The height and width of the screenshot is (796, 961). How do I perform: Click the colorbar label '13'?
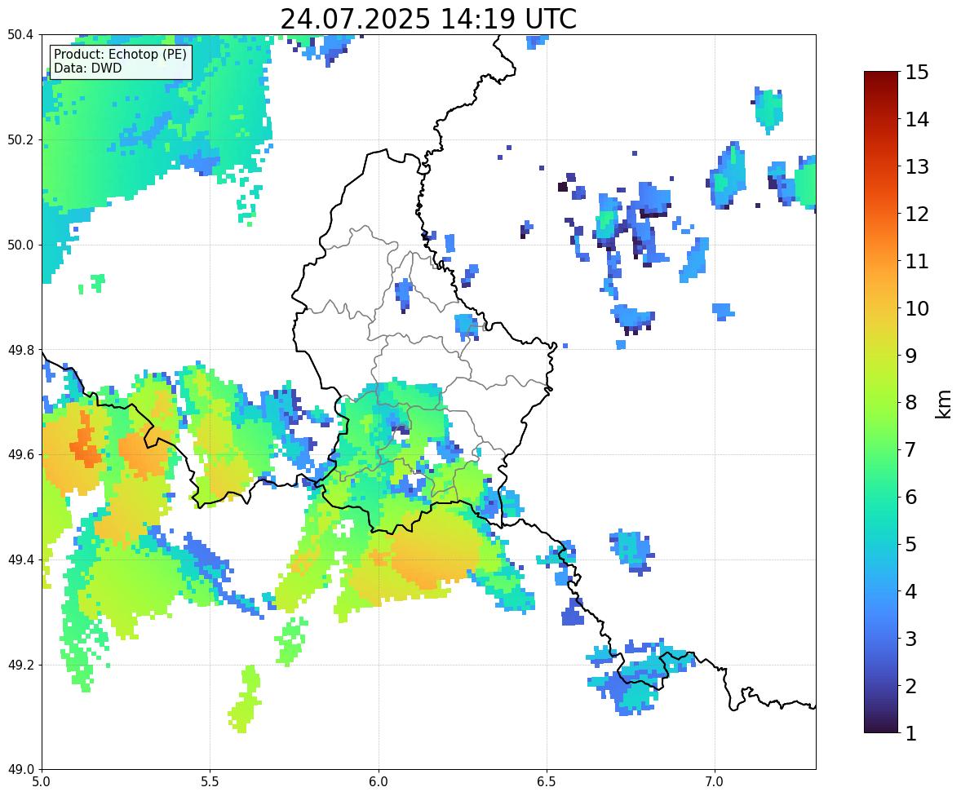(x=917, y=166)
